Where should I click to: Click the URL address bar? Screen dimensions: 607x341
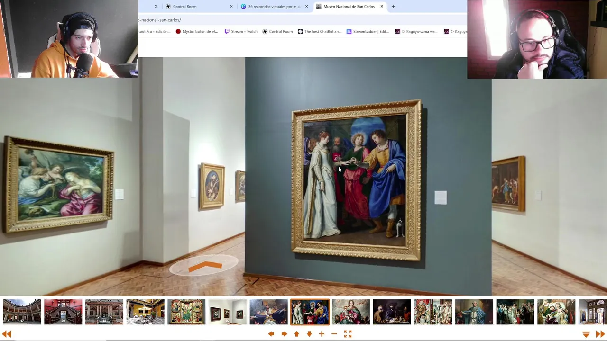(x=303, y=20)
